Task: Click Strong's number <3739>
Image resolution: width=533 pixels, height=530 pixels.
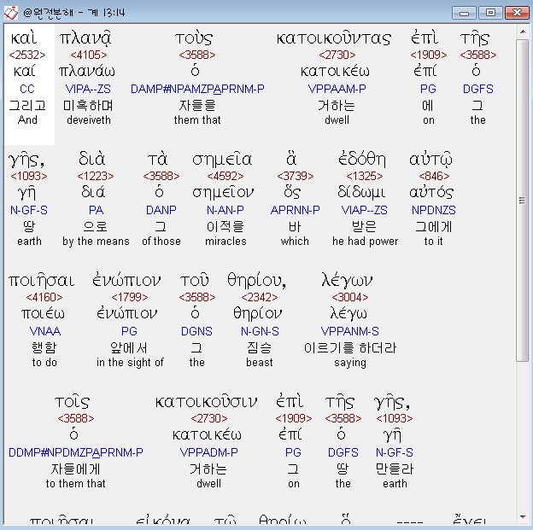Action: coord(295,176)
